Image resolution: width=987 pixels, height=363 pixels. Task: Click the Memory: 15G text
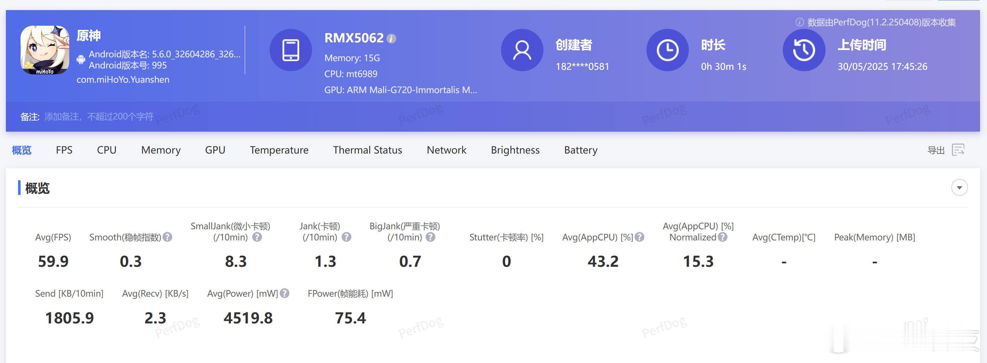pos(352,58)
